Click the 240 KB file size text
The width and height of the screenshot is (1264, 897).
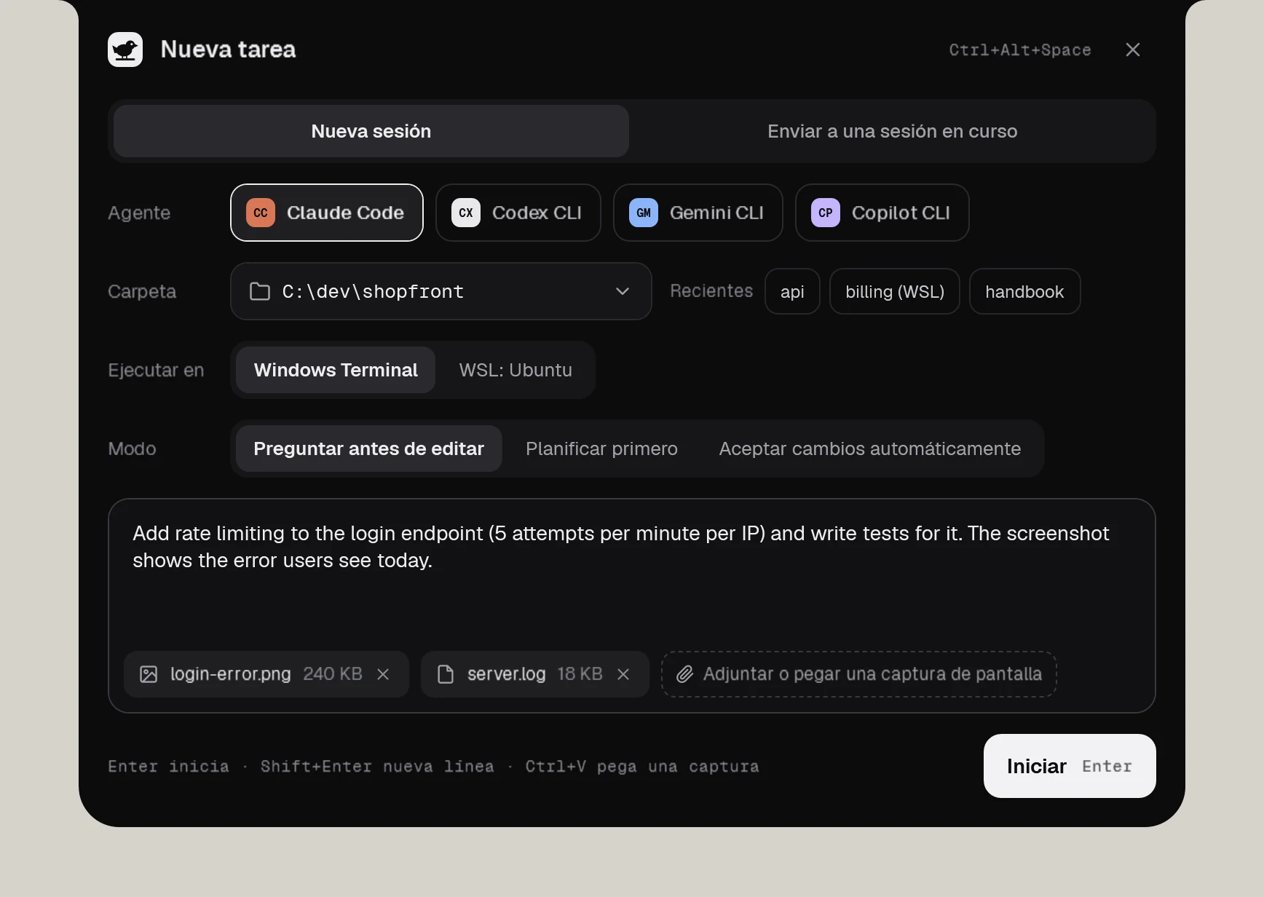[x=333, y=674]
